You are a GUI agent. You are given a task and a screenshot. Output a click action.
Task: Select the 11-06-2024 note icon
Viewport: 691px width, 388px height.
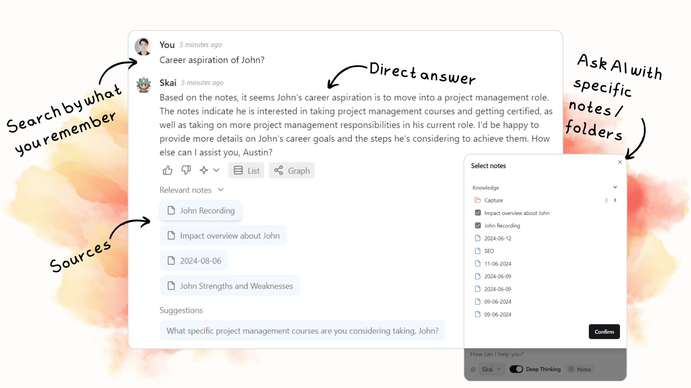[x=478, y=263]
